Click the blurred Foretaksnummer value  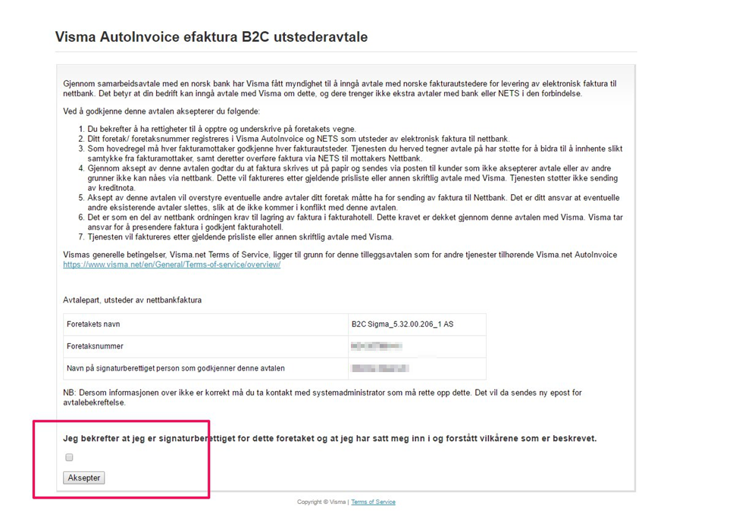(x=377, y=346)
